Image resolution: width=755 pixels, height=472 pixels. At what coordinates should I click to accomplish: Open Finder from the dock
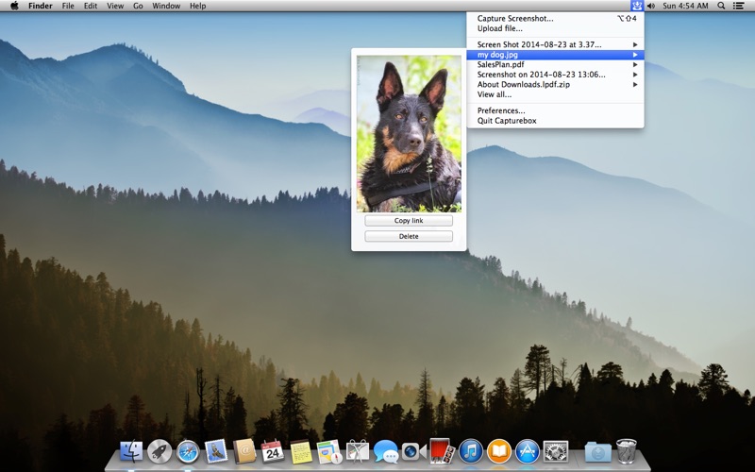tap(131, 452)
